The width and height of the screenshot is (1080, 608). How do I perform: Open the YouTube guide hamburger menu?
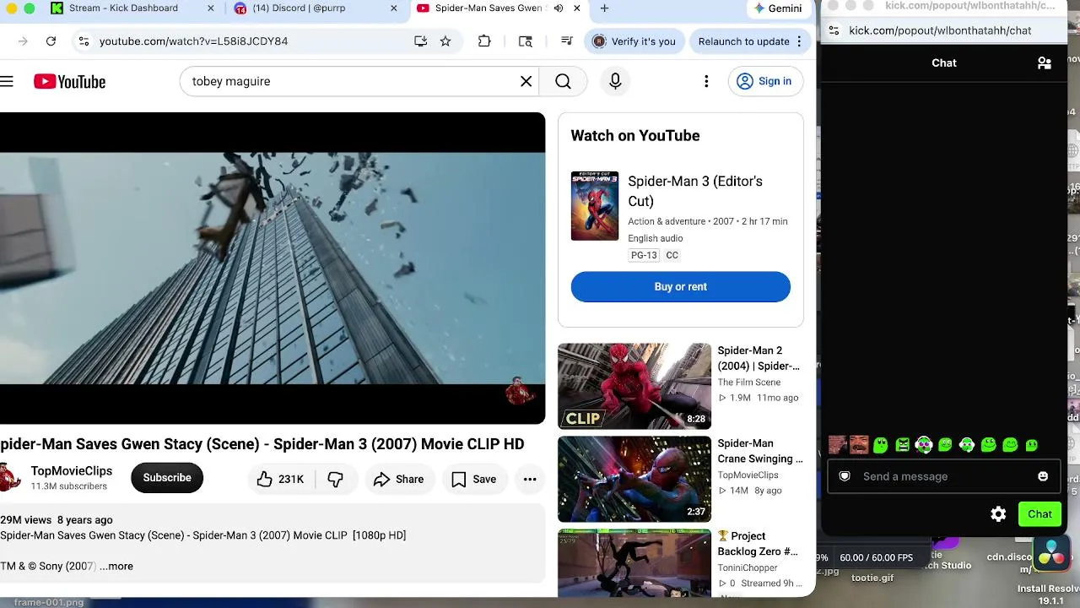7,81
